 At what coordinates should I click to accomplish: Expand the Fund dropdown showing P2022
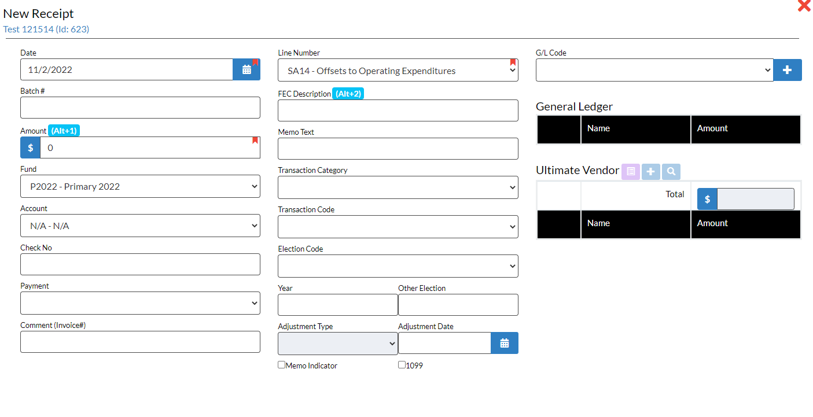point(140,186)
